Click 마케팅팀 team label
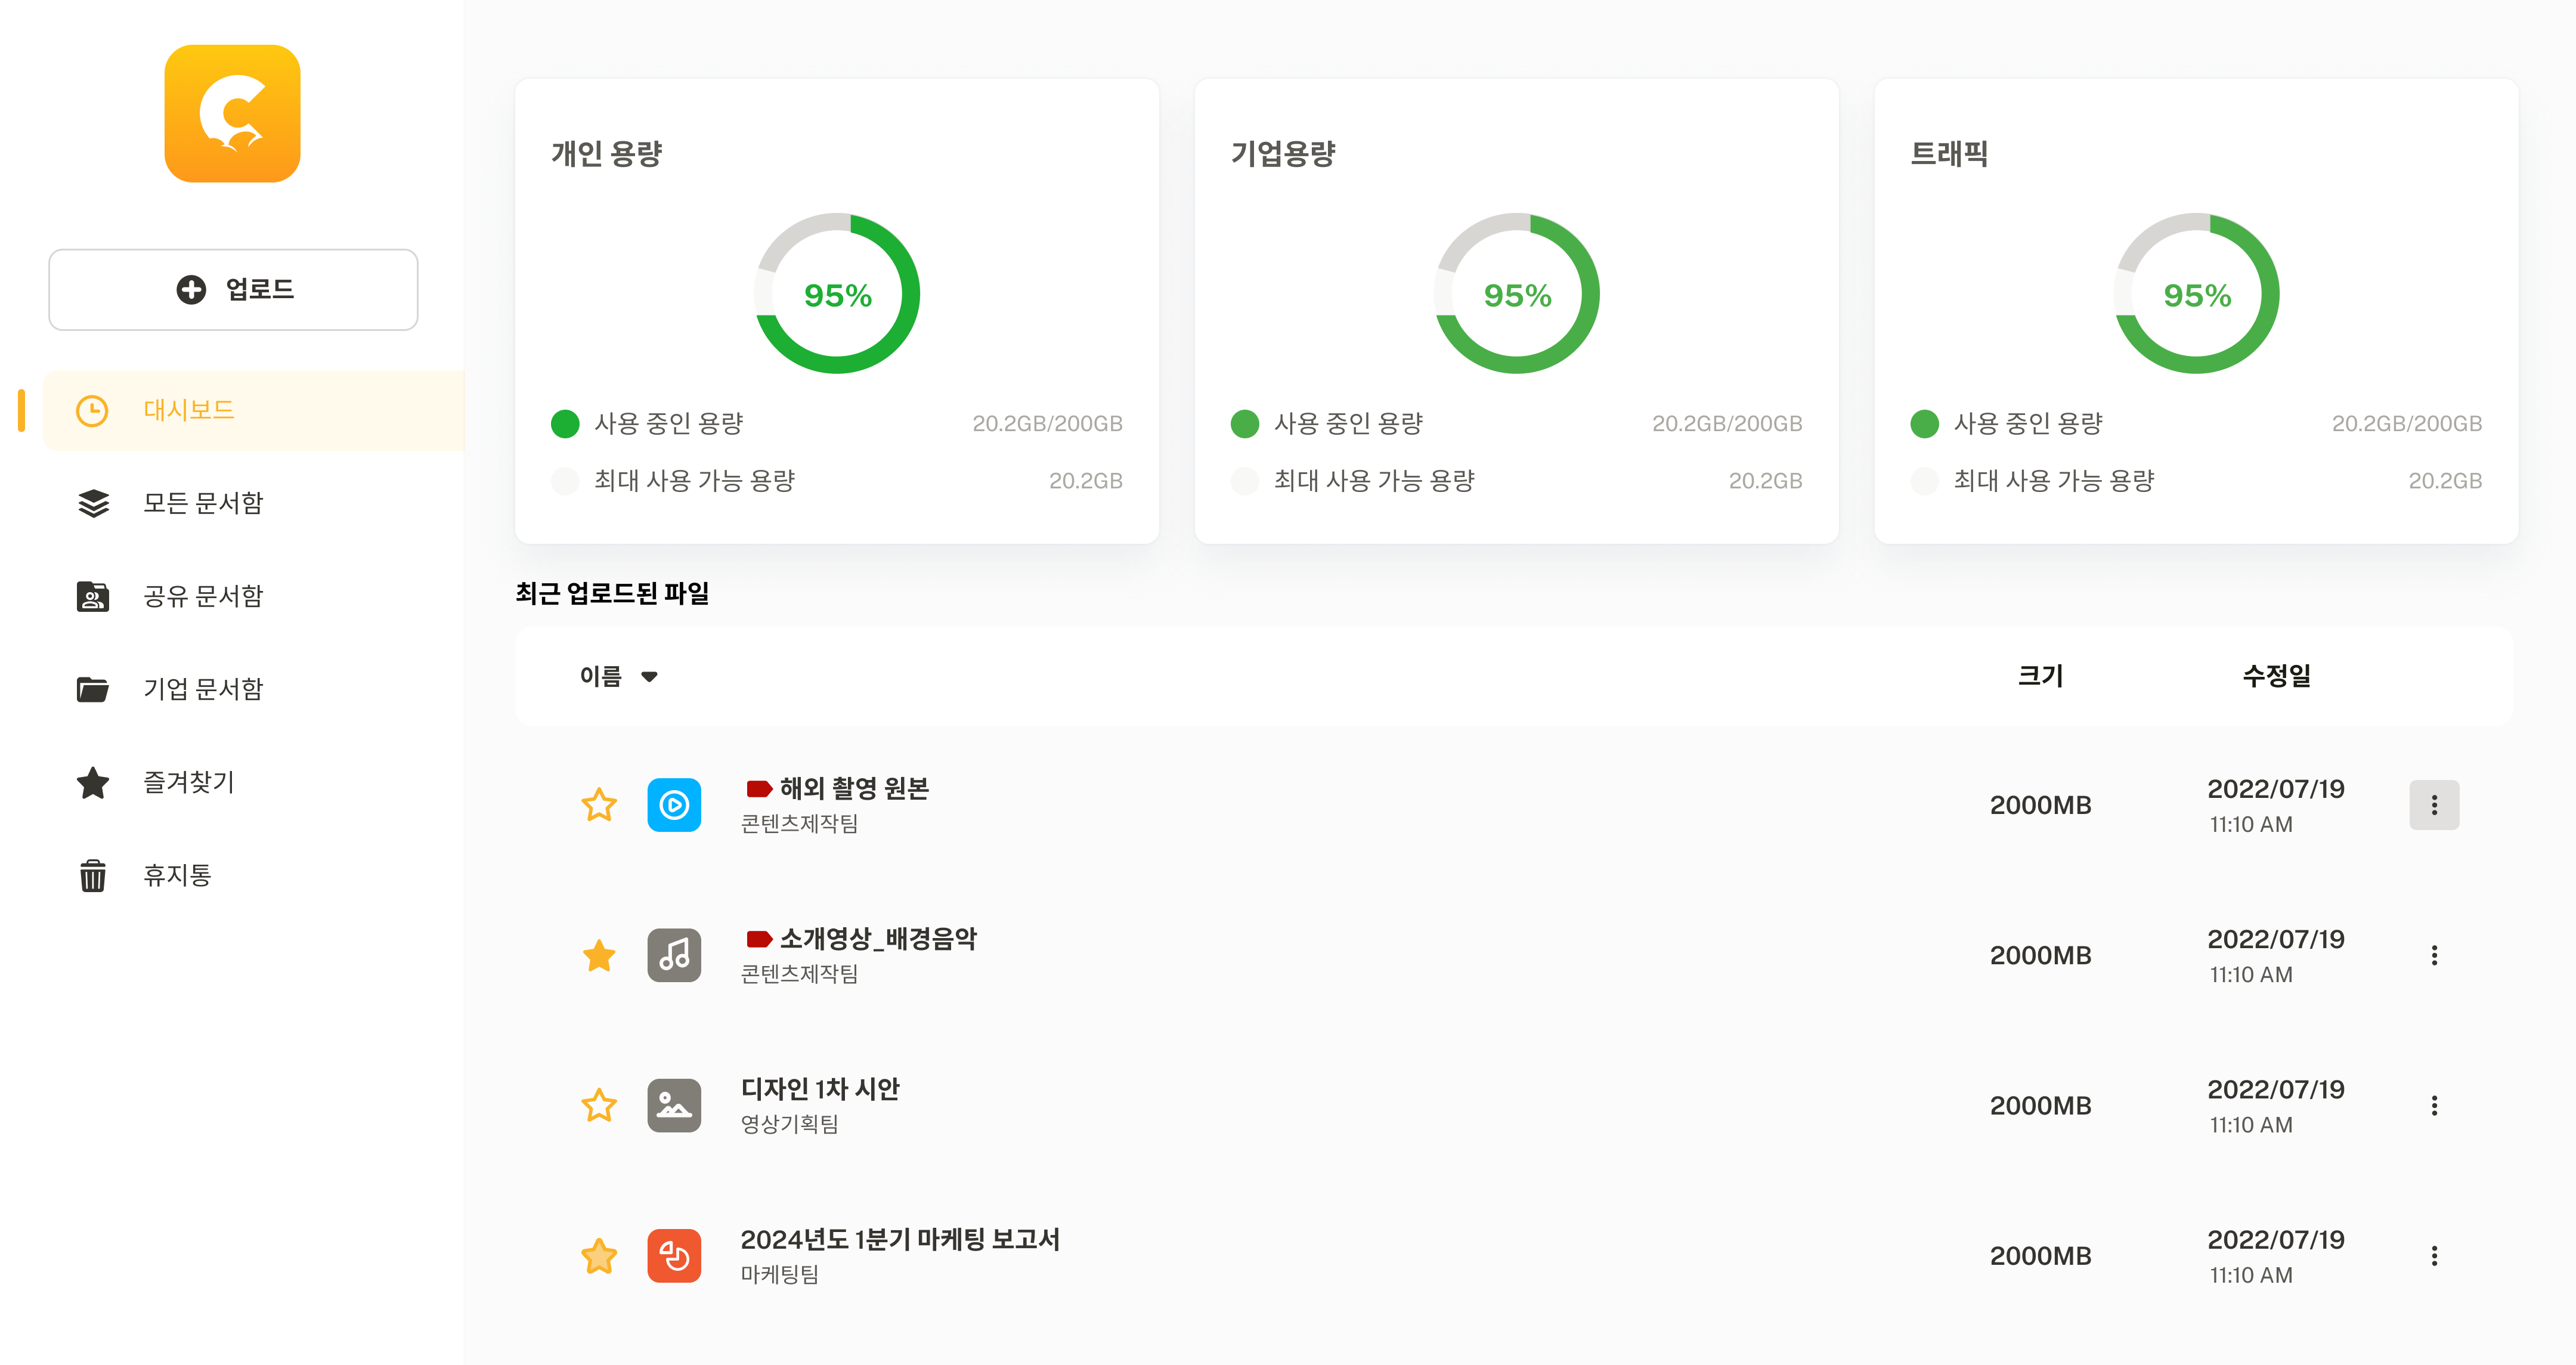Screen dimensions: 2576x1365 point(779,1275)
